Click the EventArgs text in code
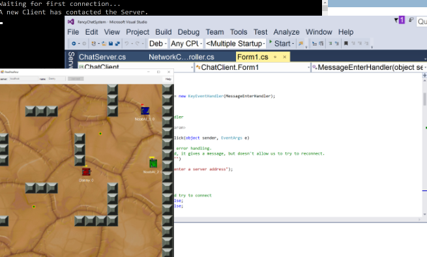 (x=231, y=138)
